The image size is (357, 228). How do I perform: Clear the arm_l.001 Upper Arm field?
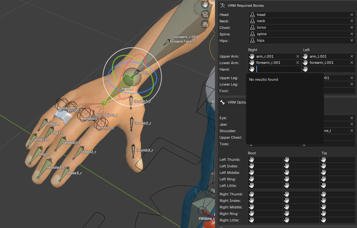point(352,56)
